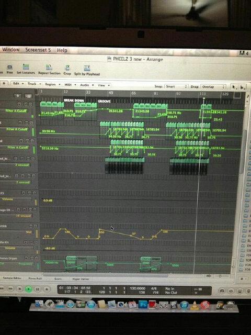Click the Set Locators toolbar icon

[x=26, y=67]
